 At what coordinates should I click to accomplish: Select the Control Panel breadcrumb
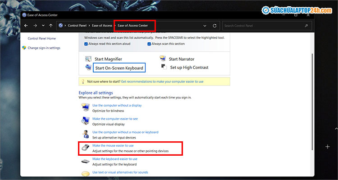tap(79, 26)
